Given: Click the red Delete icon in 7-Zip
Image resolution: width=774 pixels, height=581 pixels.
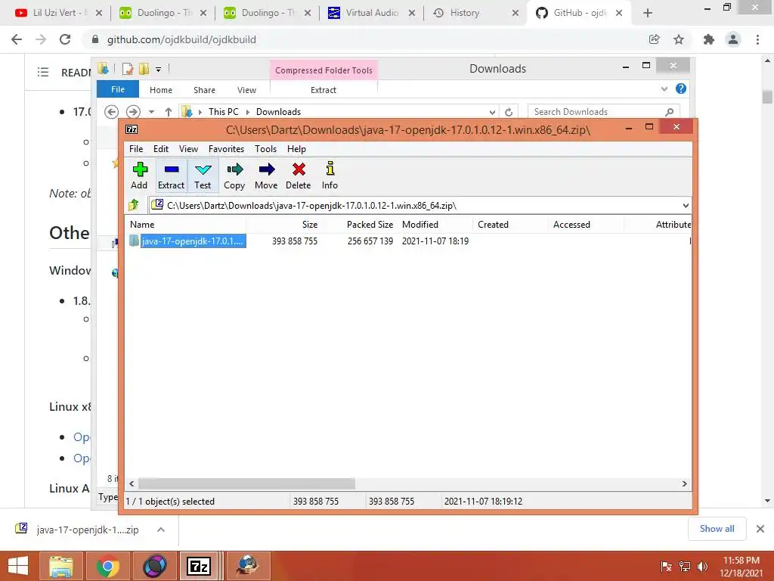Looking at the screenshot, I should coord(298,176).
